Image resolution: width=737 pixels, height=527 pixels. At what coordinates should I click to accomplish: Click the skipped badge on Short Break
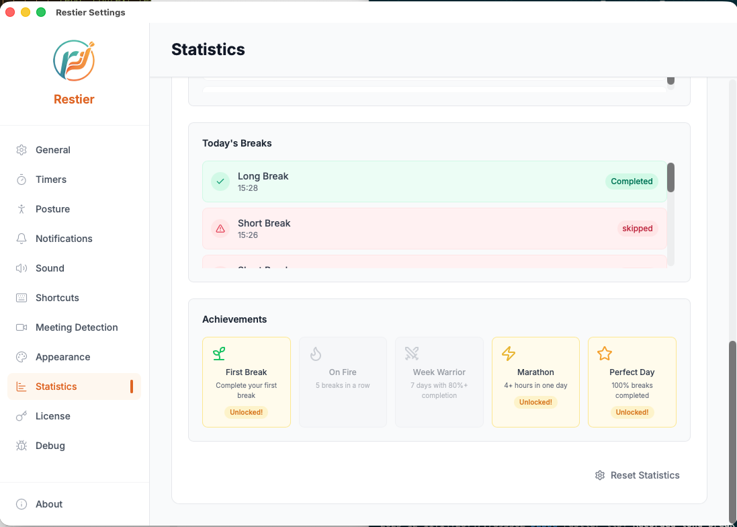pos(637,229)
